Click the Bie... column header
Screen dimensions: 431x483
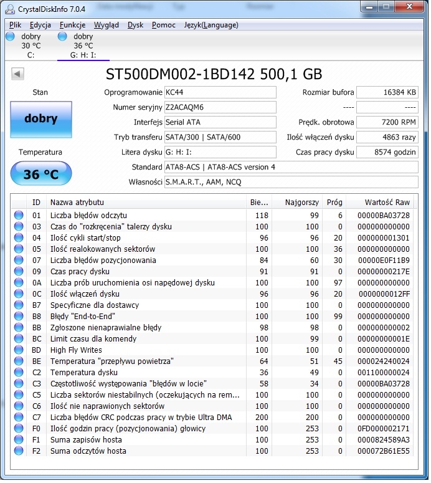(259, 203)
